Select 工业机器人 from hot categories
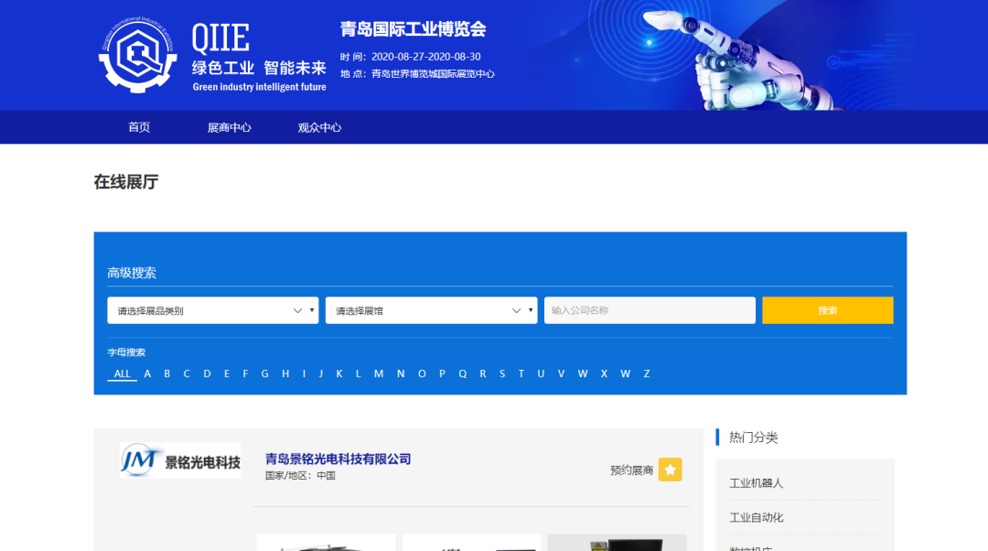The image size is (988, 551). (x=757, y=482)
